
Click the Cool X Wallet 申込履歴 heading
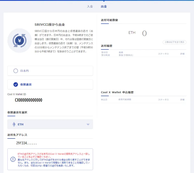tap(117, 92)
